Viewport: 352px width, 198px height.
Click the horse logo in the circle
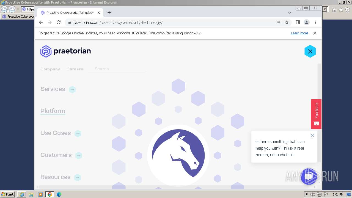(178, 156)
